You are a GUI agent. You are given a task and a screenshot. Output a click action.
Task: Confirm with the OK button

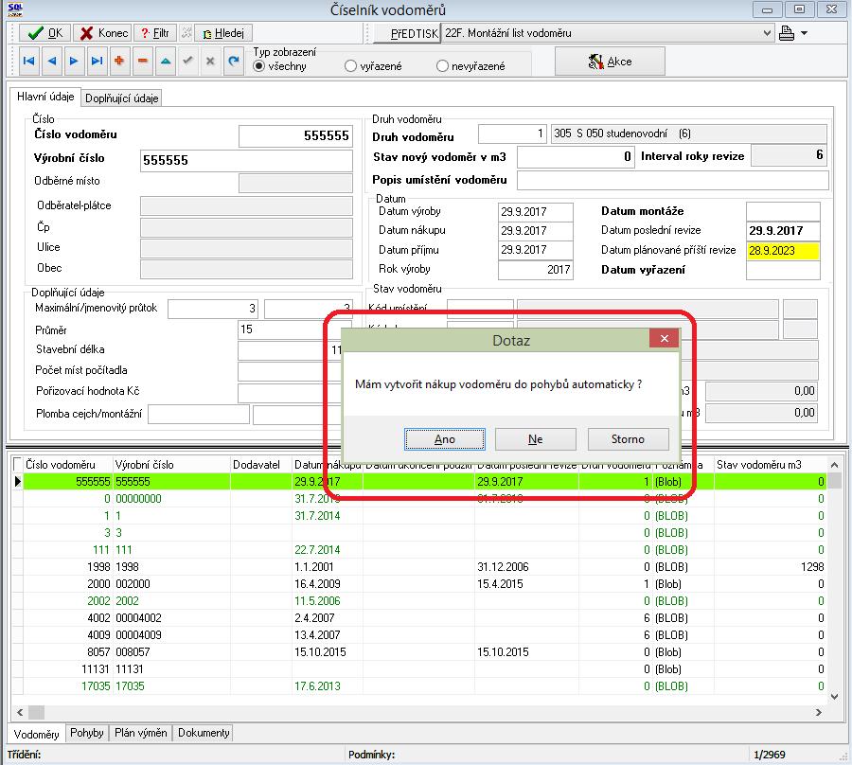point(45,33)
